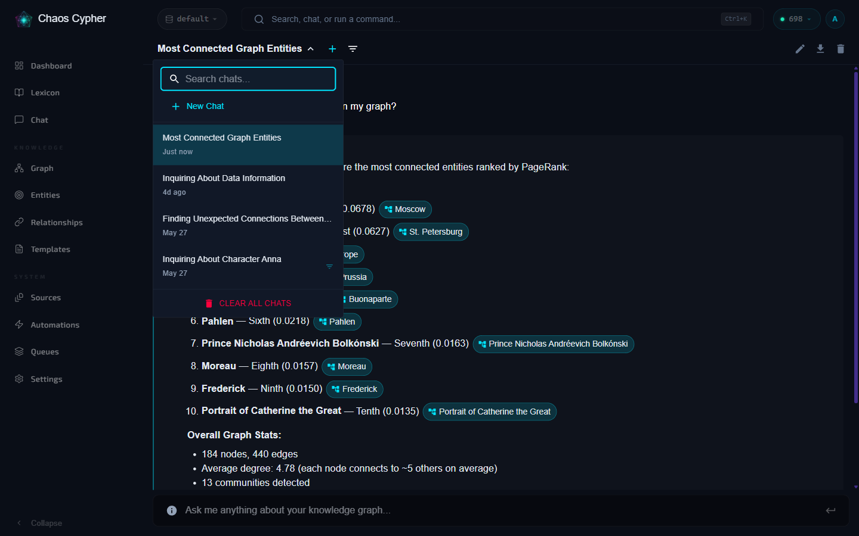
Task: Click the pencil rename chat icon
Action: (x=800, y=49)
